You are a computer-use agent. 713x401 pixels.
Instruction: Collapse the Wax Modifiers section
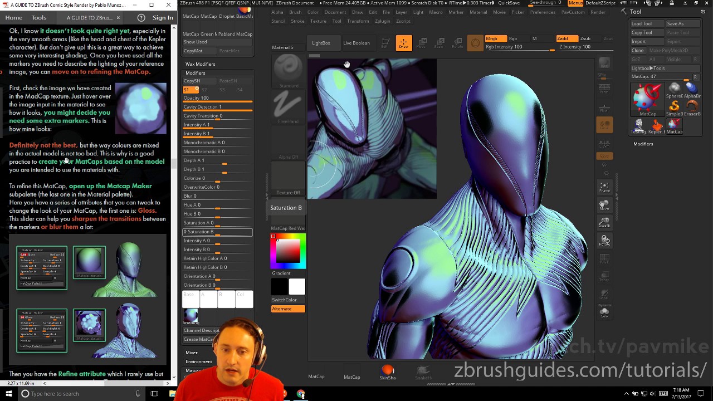200,64
